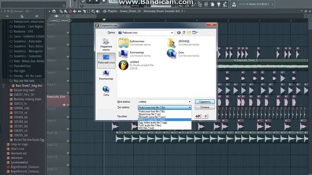Choose MPEG-3 audio file (*.mp3) option
Viewport: 312px width, 175px height.
pos(165,120)
